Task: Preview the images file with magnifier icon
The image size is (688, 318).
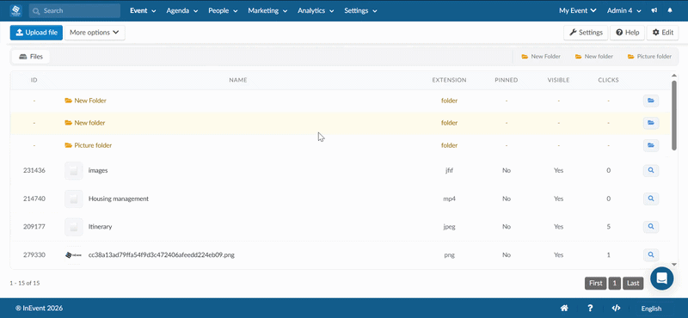Action: pos(651,171)
